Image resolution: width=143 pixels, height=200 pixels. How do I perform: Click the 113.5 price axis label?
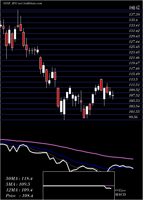(x=133, y=79)
